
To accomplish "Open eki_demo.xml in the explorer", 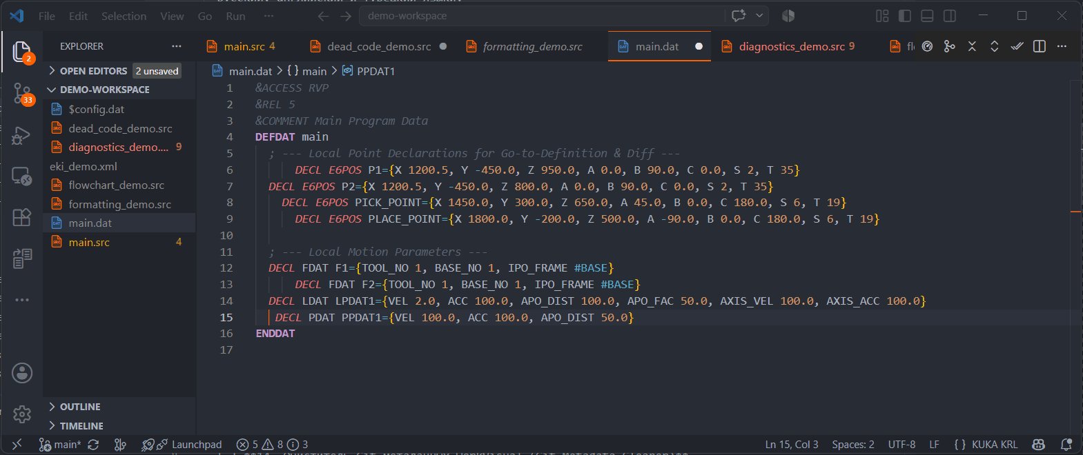I will pyautogui.click(x=119, y=166).
